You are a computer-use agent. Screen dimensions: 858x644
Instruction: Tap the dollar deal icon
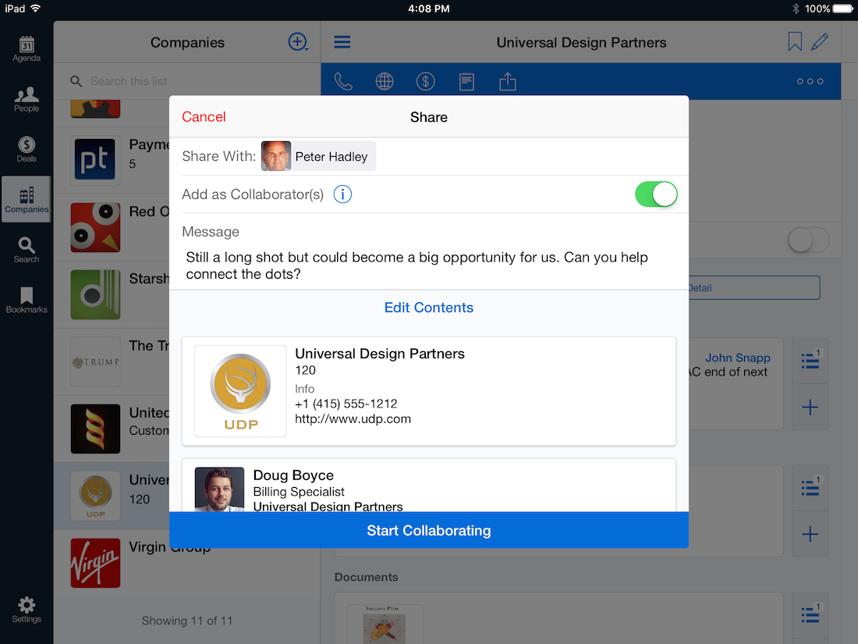[425, 82]
